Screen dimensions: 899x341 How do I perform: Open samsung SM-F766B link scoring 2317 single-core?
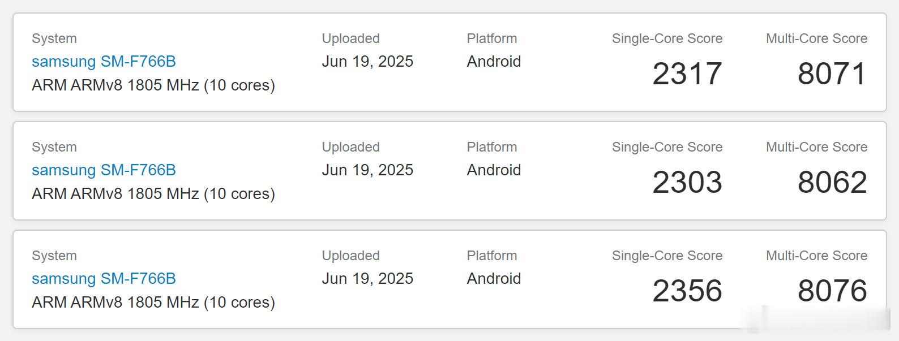(x=104, y=61)
